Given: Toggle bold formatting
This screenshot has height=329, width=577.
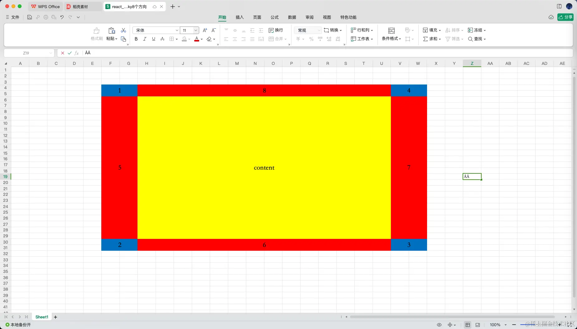Looking at the screenshot, I should pos(136,39).
